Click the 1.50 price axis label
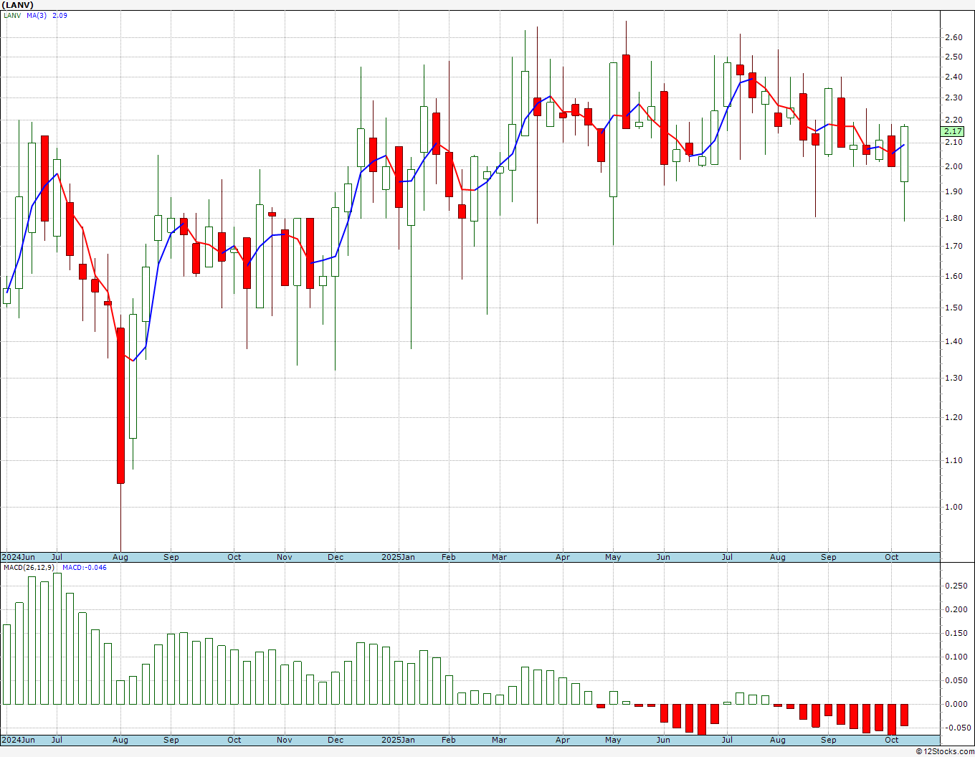975x757 pixels. click(953, 308)
